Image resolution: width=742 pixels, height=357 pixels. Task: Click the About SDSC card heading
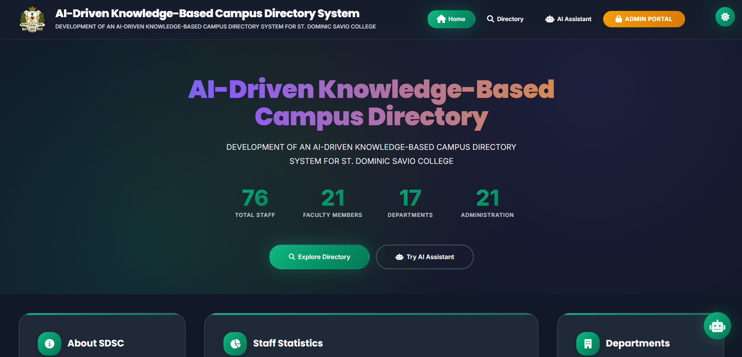[96, 343]
